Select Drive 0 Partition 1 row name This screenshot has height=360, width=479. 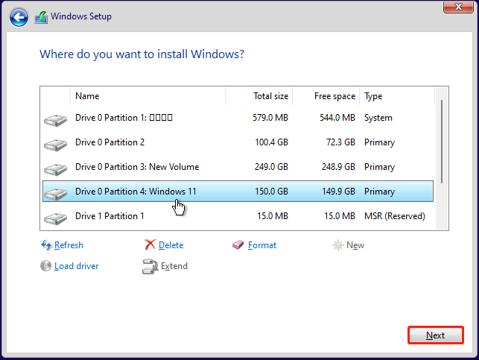[x=124, y=118]
